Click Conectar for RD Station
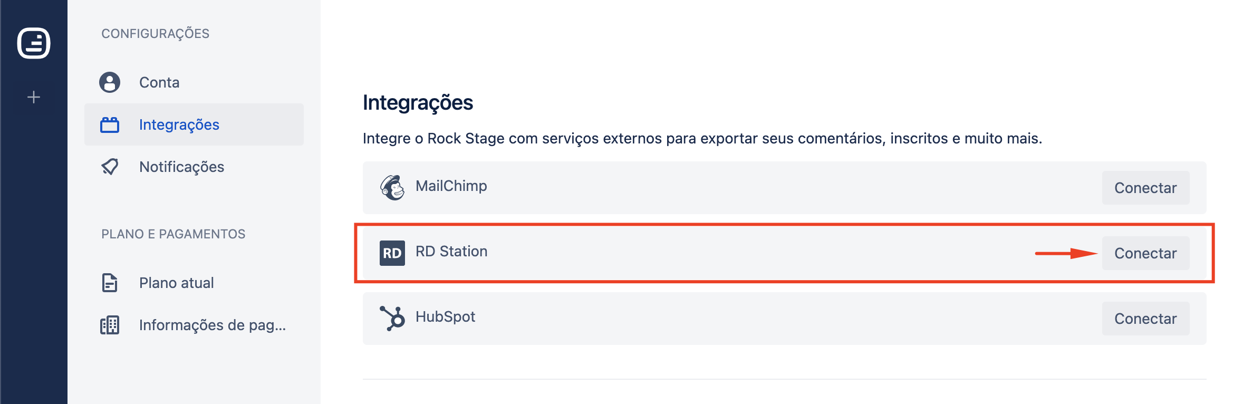Image resolution: width=1253 pixels, height=404 pixels. pos(1145,253)
